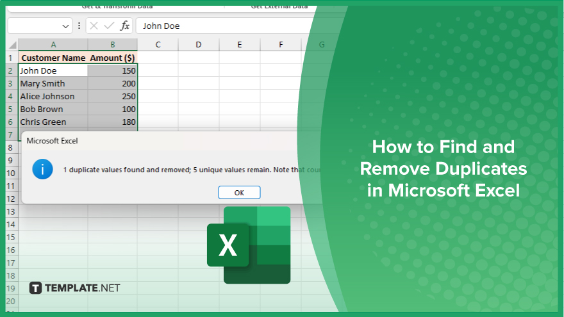The height and width of the screenshot is (317, 564).
Task: Select cell with value 200
Action: point(113,84)
